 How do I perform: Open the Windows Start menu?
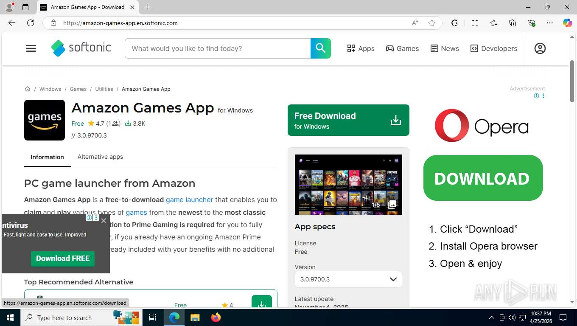[10, 318]
